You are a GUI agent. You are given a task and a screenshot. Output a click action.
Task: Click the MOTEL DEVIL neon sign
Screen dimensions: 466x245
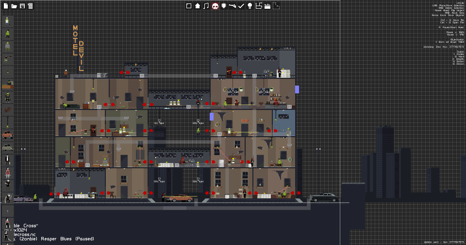tap(78, 48)
